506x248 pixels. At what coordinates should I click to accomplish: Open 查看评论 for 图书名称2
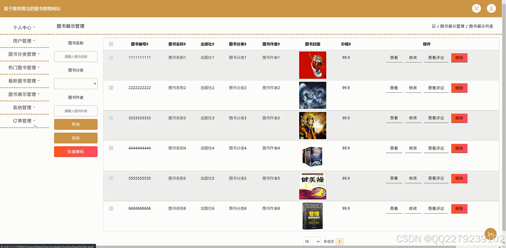436,88
